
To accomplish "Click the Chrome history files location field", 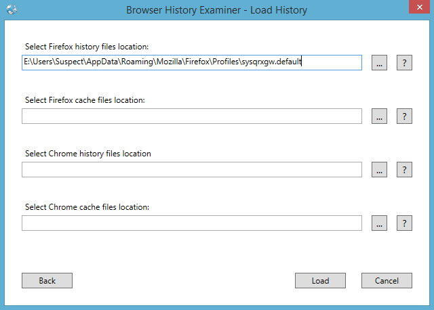I will (192, 170).
